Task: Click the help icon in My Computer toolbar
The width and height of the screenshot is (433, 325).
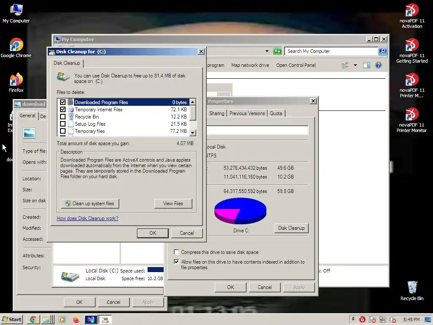Action: click(x=378, y=65)
